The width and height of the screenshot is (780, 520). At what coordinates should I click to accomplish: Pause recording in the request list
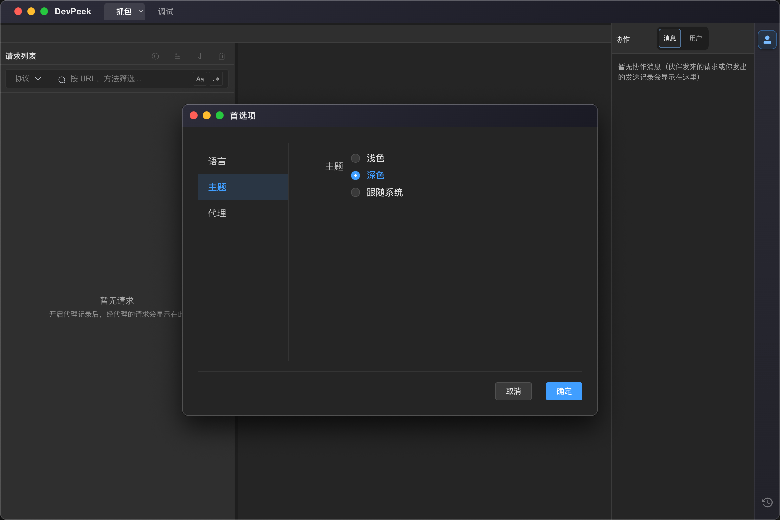click(155, 56)
